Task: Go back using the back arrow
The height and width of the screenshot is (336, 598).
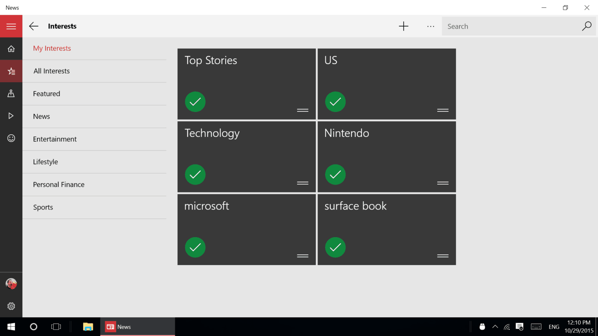Action: click(x=34, y=26)
